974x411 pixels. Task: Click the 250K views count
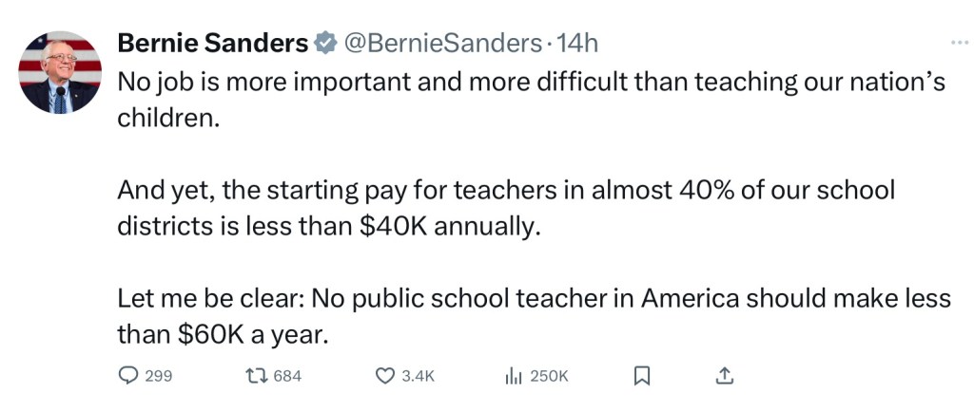point(548,376)
